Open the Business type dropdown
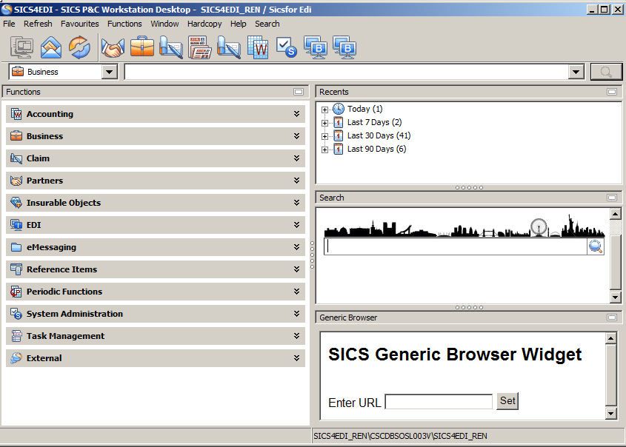 (110, 72)
